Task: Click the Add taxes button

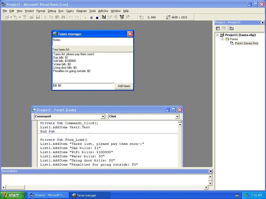Action: pyautogui.click(x=124, y=86)
